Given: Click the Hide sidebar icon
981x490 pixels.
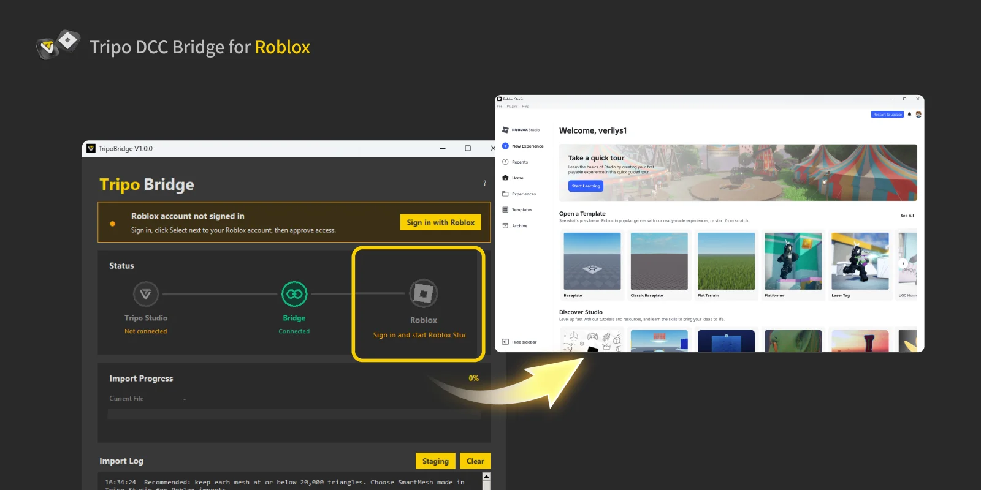Looking at the screenshot, I should click(505, 342).
